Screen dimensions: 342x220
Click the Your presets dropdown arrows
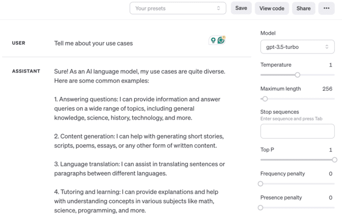click(218, 8)
